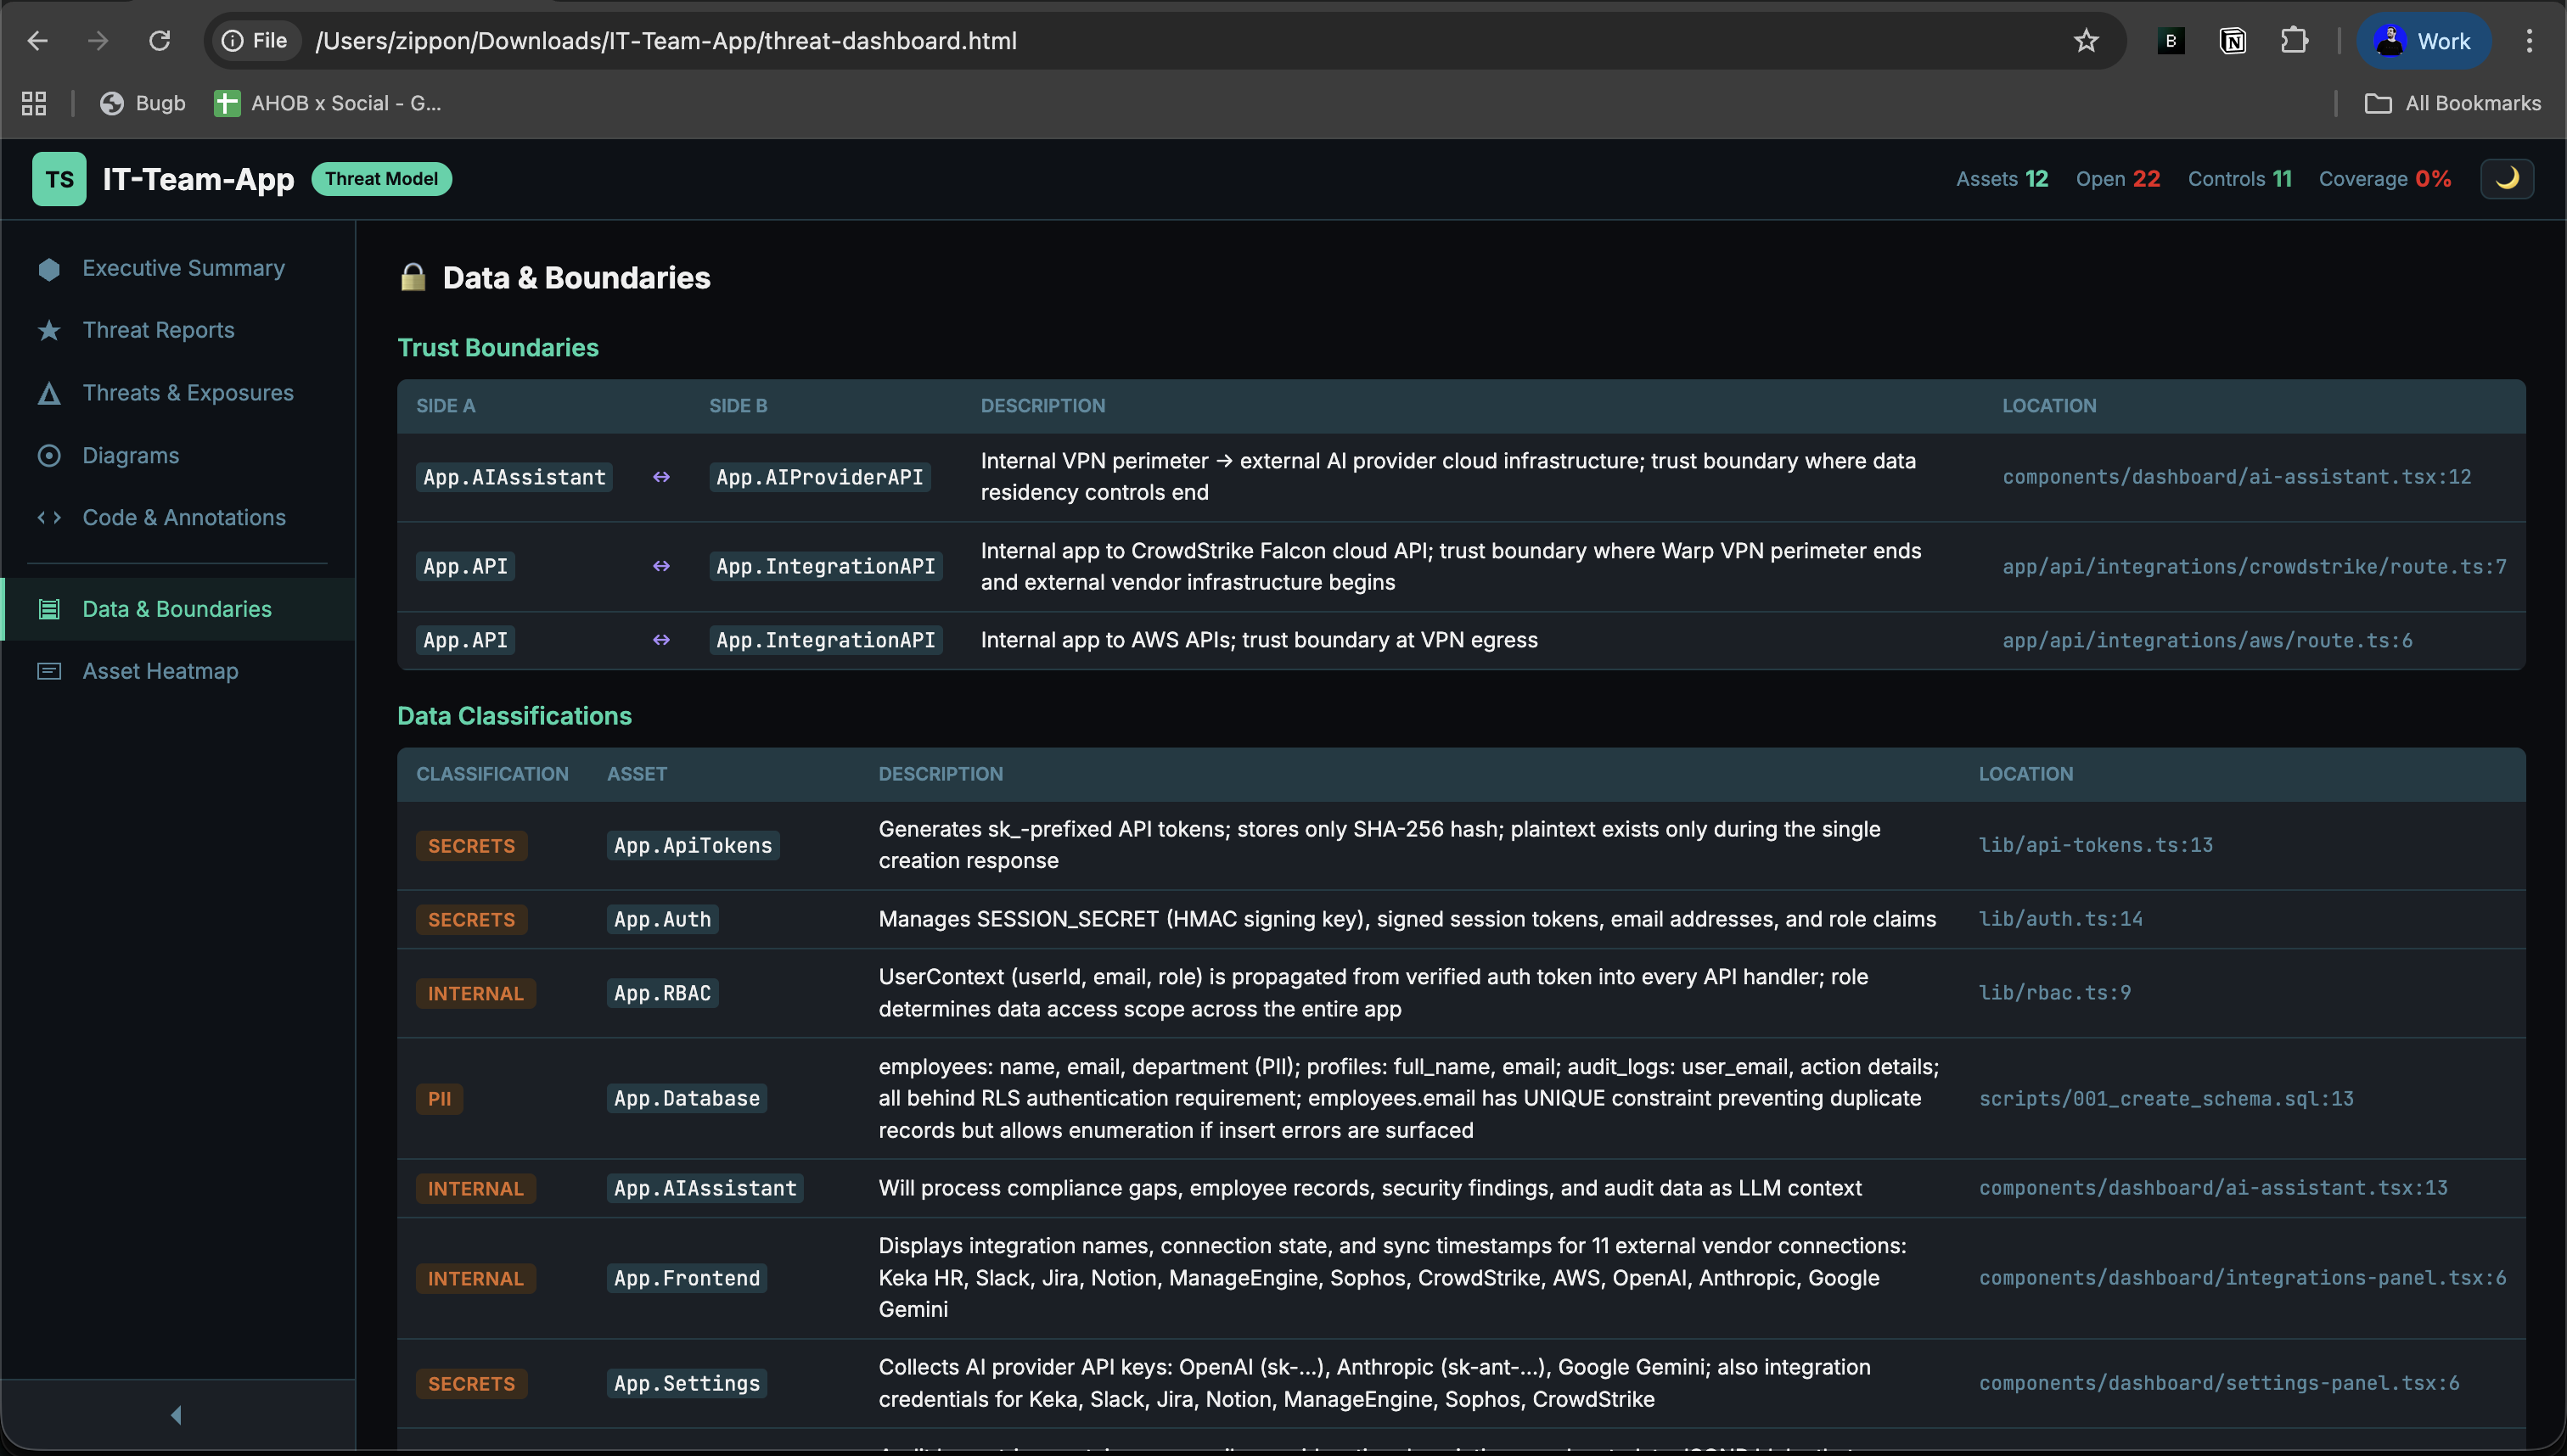The width and height of the screenshot is (2567, 1456).
Task: Collapse the sidebar with the chevron button
Action: click(x=176, y=1414)
